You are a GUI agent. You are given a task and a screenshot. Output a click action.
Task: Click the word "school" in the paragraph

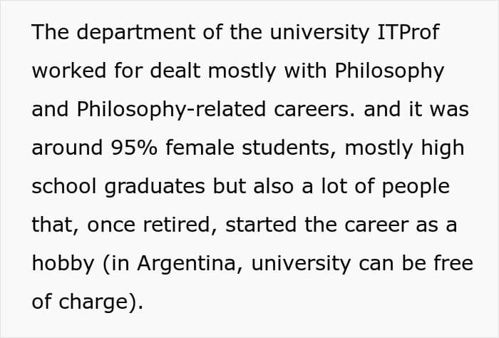[64, 187]
